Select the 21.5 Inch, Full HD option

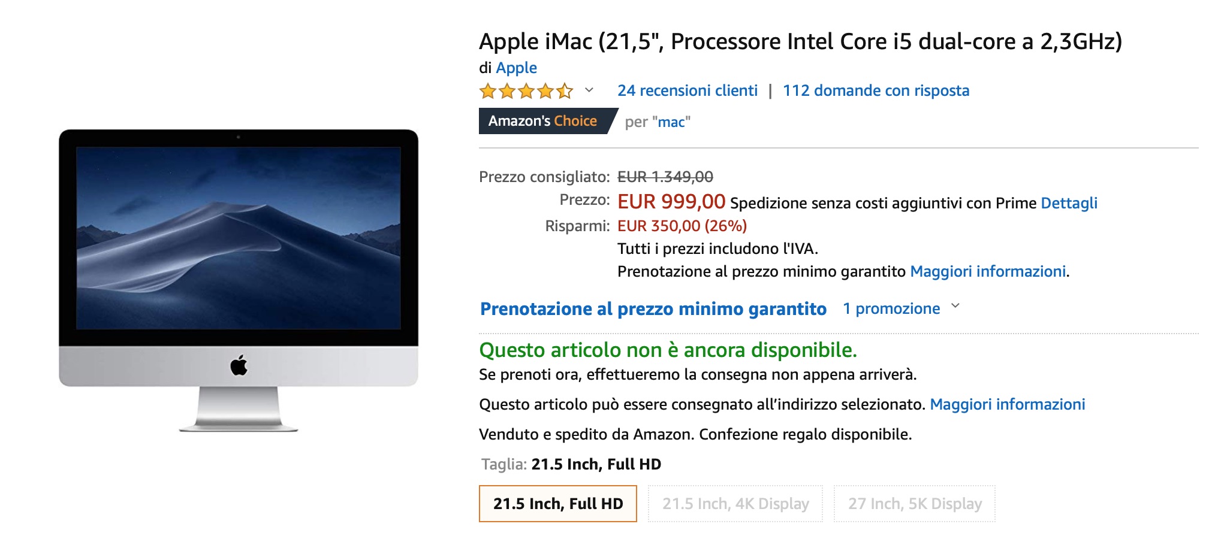coord(557,504)
